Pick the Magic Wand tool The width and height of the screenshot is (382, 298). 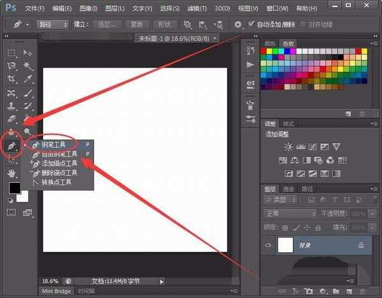point(28,66)
